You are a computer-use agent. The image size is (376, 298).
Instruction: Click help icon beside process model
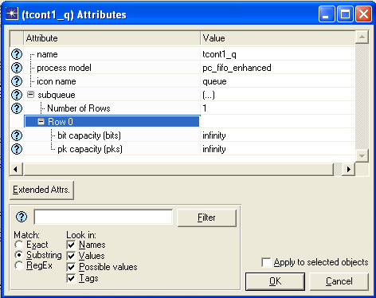coord(17,68)
